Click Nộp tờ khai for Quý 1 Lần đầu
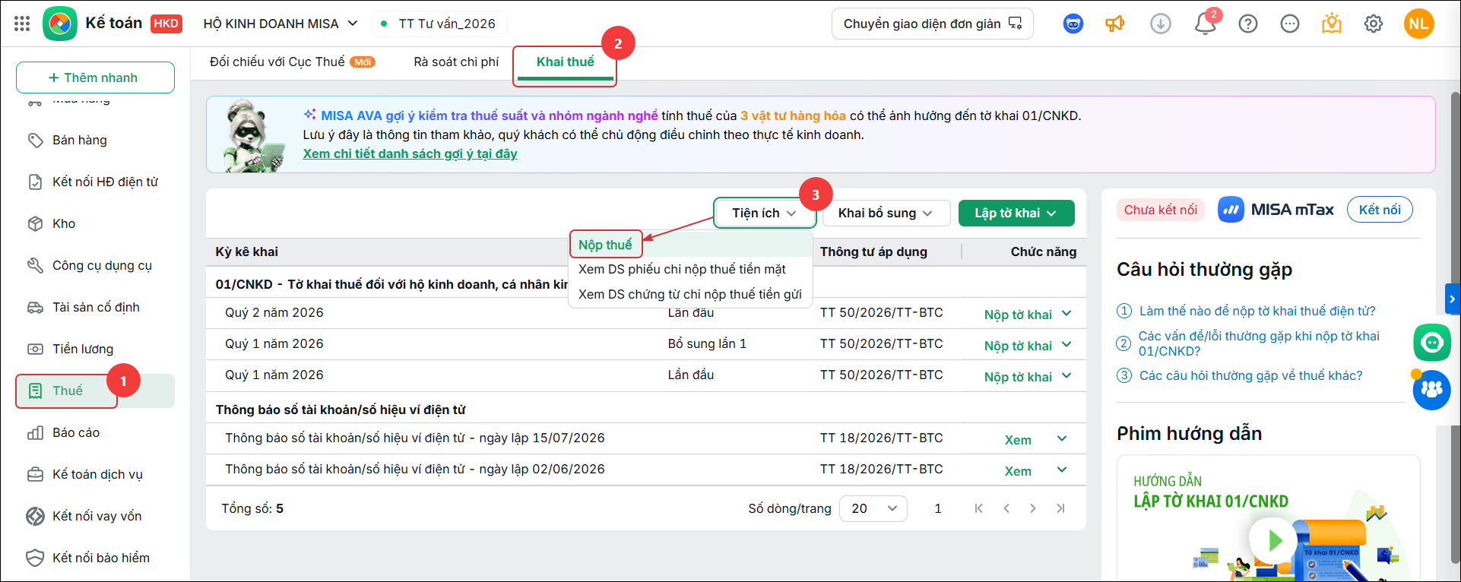The height and width of the screenshot is (582, 1461). [1018, 377]
